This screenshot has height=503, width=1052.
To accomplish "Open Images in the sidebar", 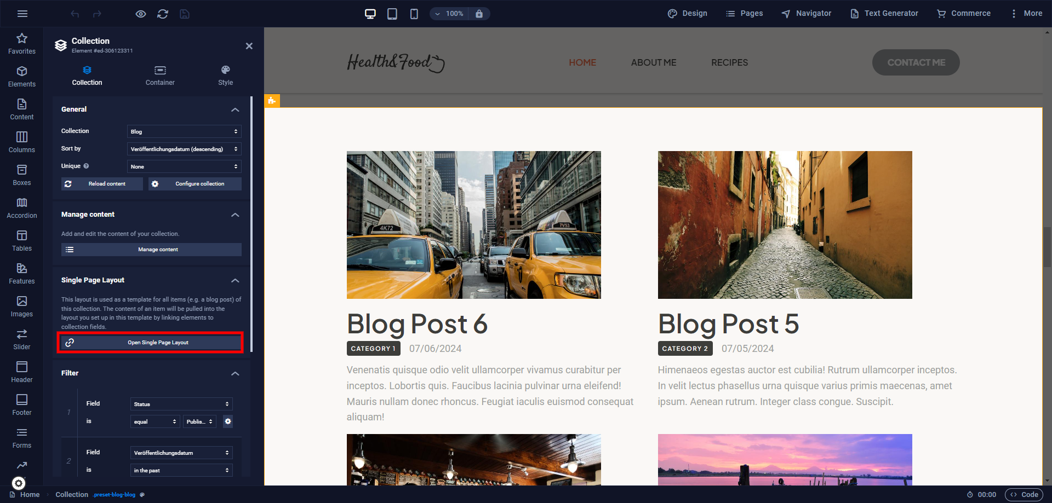I will coord(22,307).
